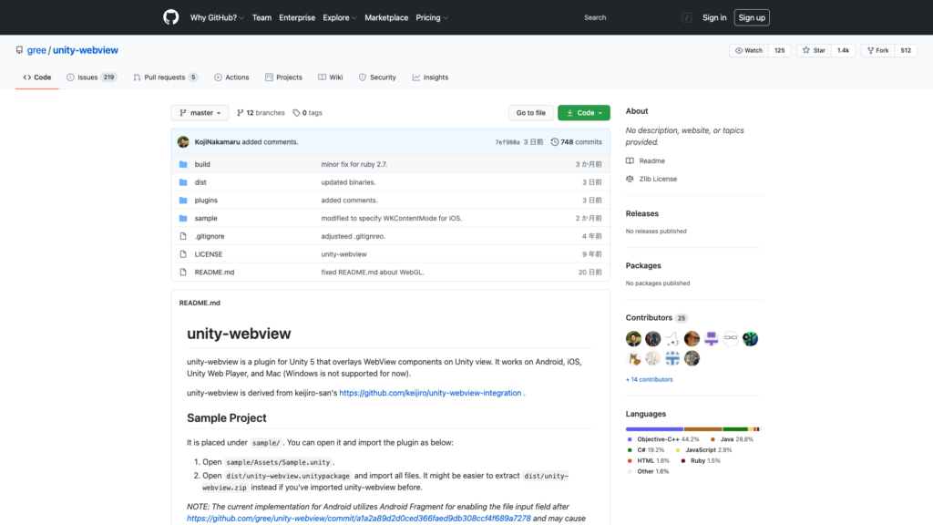This screenshot has height=525, width=933.
Task: Open the Issues tab with 219 items
Action: coord(90,77)
